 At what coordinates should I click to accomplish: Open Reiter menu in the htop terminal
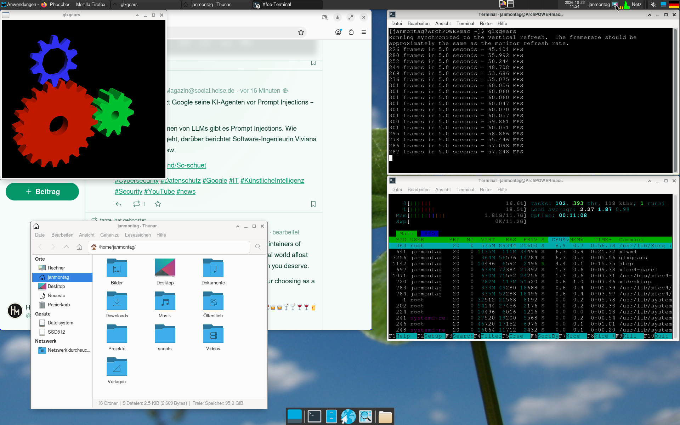[486, 189]
